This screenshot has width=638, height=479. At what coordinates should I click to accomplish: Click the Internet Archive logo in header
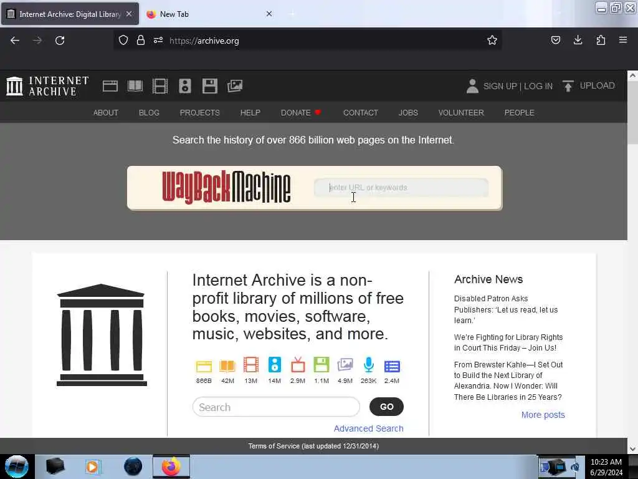[47, 86]
